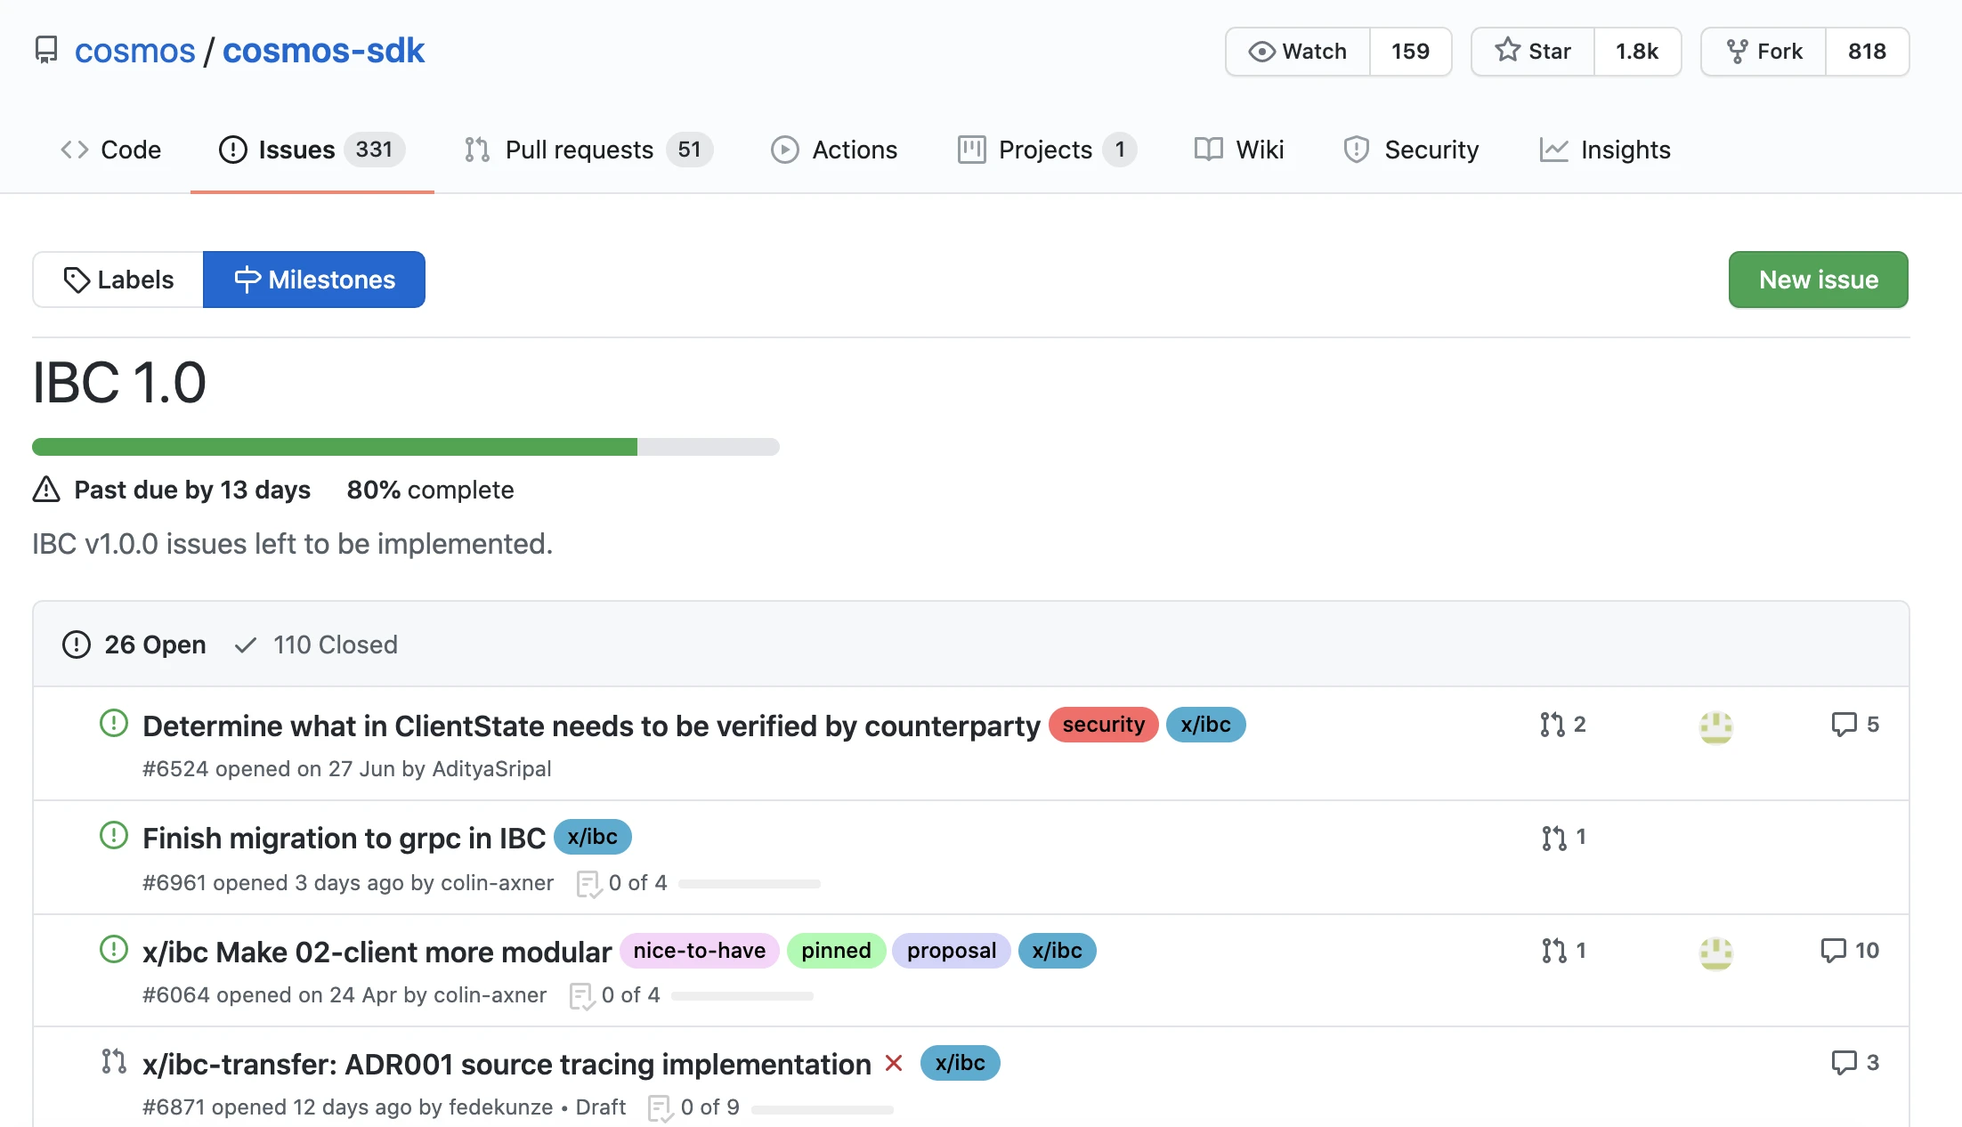Click the IBC 1.0 milestone progress bar
Screen dimensions: 1962x1127
(x=406, y=447)
